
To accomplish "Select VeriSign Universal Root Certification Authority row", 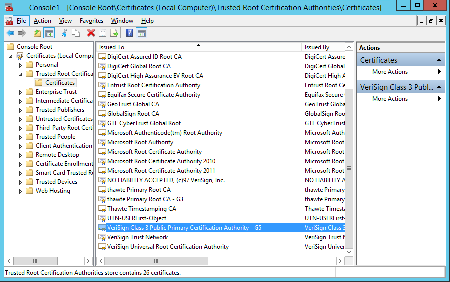I will point(221,247).
